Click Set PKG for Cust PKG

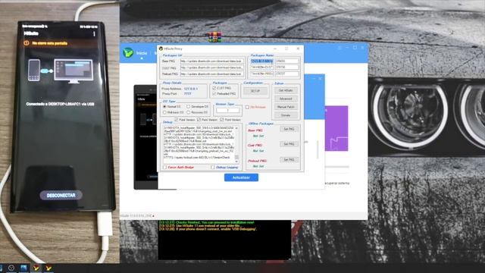[289, 144]
